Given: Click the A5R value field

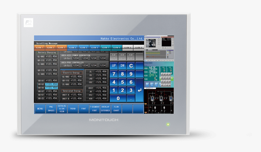Looking at the screenshot, I should tap(101, 98).
